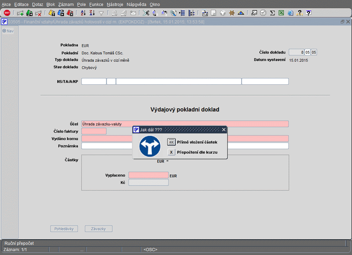The image size is (352, 255).
Task: Click the Pohledávky button
Action: click(64, 229)
